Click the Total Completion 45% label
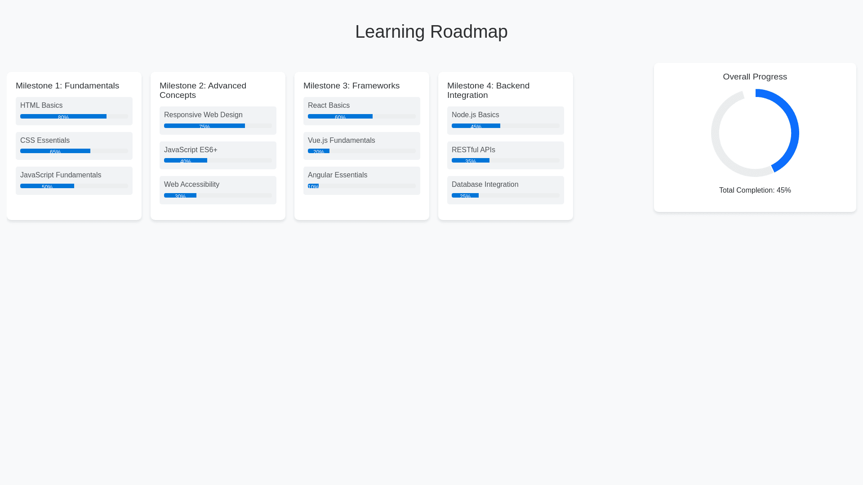This screenshot has height=485, width=863. click(x=755, y=190)
